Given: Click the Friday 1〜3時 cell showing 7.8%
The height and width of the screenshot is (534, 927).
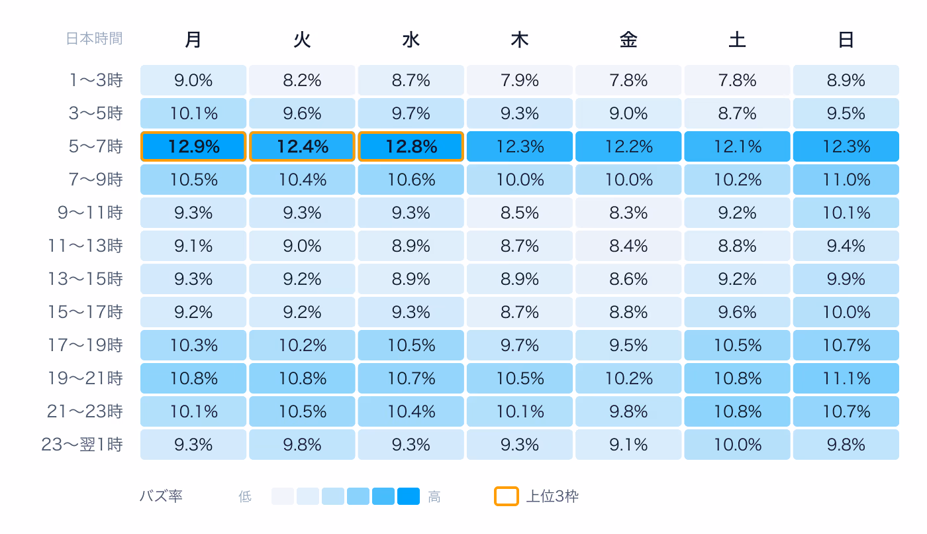Looking at the screenshot, I should click(628, 80).
